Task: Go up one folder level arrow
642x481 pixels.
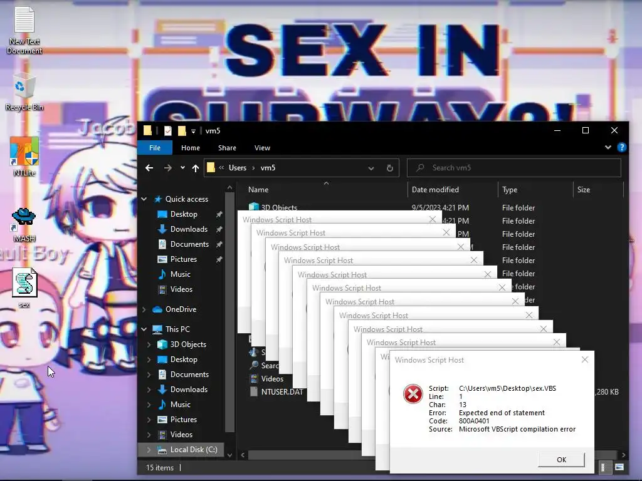Action: pos(196,168)
